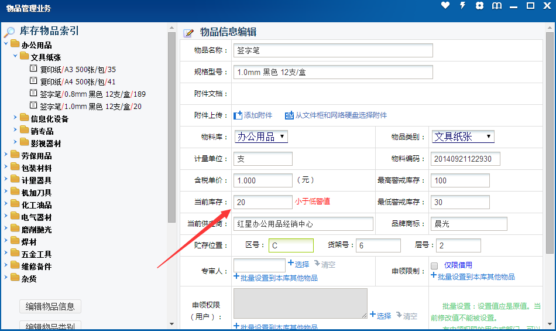Viewport: 556px width, 331px height.
Task: Click the 文具纸张 folder icon
Action: pyautogui.click(x=24, y=56)
